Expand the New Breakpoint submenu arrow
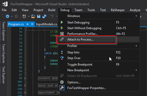 click(x=136, y=70)
